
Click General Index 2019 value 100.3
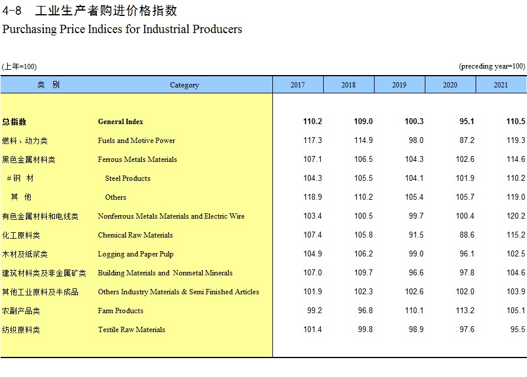(x=414, y=121)
